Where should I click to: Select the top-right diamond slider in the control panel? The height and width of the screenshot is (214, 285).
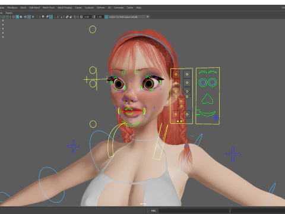[187, 74]
